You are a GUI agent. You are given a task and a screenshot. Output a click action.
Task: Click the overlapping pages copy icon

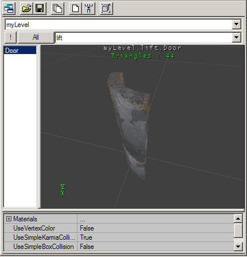[57, 8]
